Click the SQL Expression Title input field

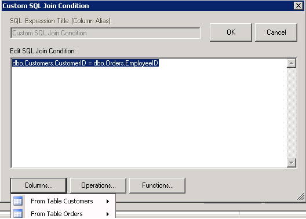[x=105, y=33]
